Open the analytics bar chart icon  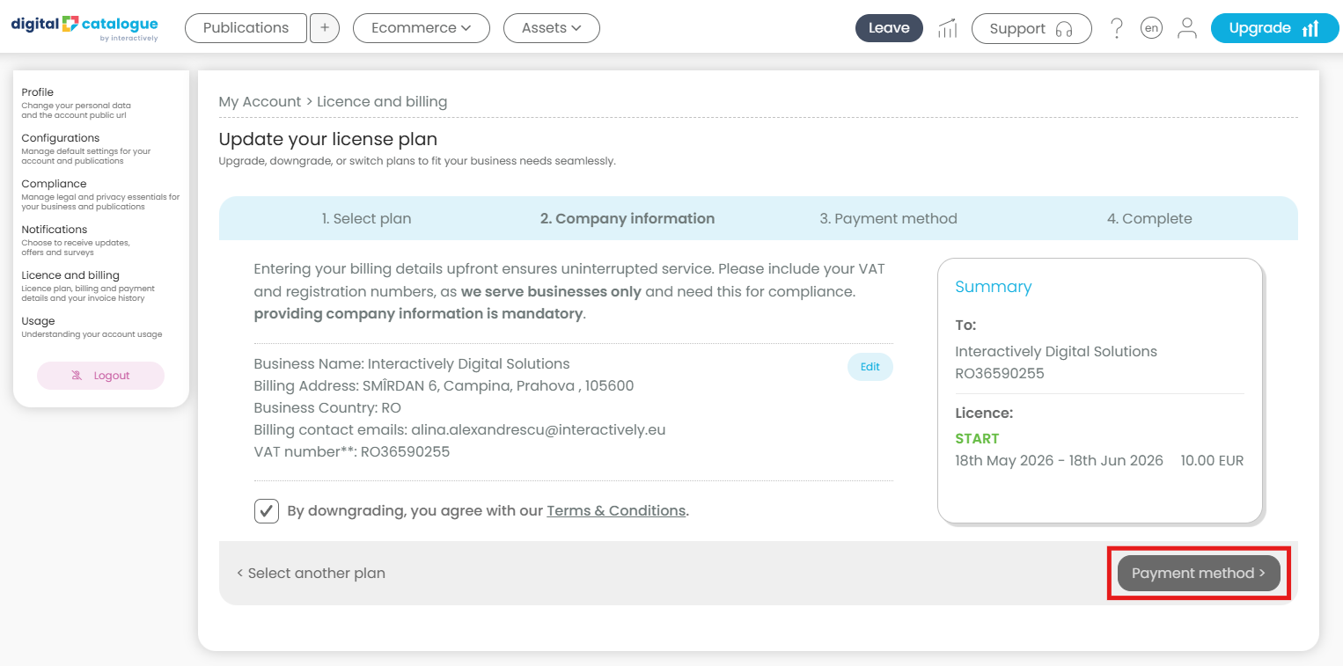(947, 28)
